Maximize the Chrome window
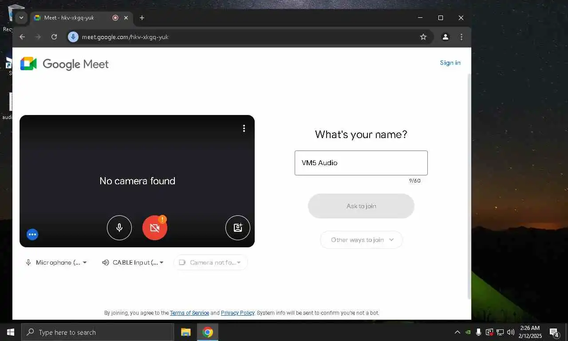The width and height of the screenshot is (568, 341). pyautogui.click(x=441, y=18)
